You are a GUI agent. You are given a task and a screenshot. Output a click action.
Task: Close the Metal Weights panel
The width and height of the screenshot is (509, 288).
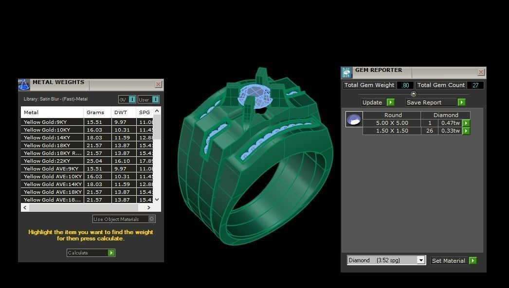click(159, 84)
